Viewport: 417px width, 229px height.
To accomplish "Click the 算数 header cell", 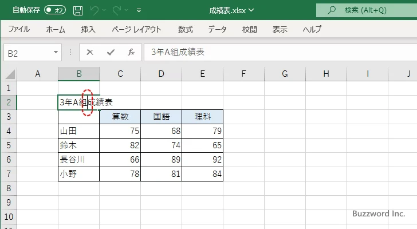I will [x=120, y=117].
